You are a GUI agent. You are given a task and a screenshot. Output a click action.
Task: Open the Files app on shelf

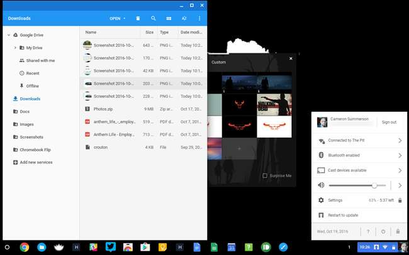[x=42, y=247]
